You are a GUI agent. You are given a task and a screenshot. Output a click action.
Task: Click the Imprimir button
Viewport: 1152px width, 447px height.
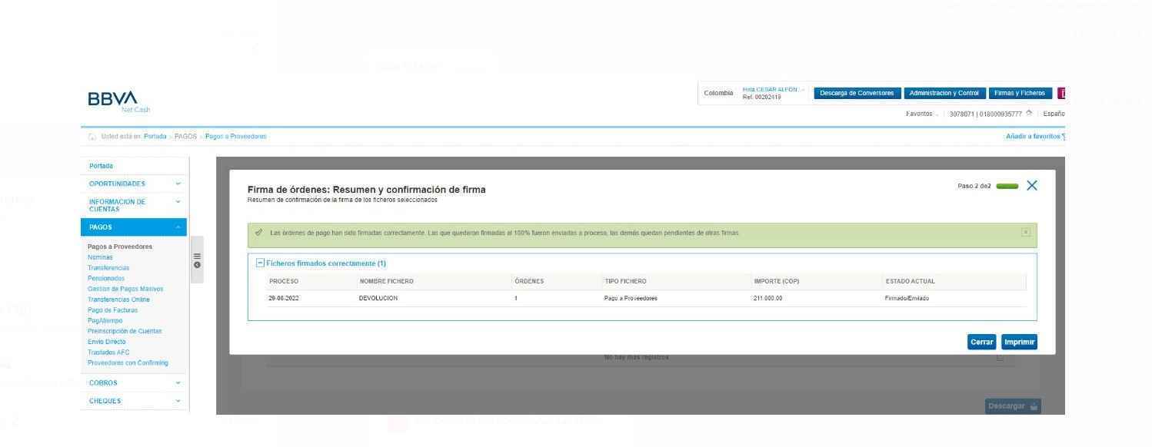1019,343
